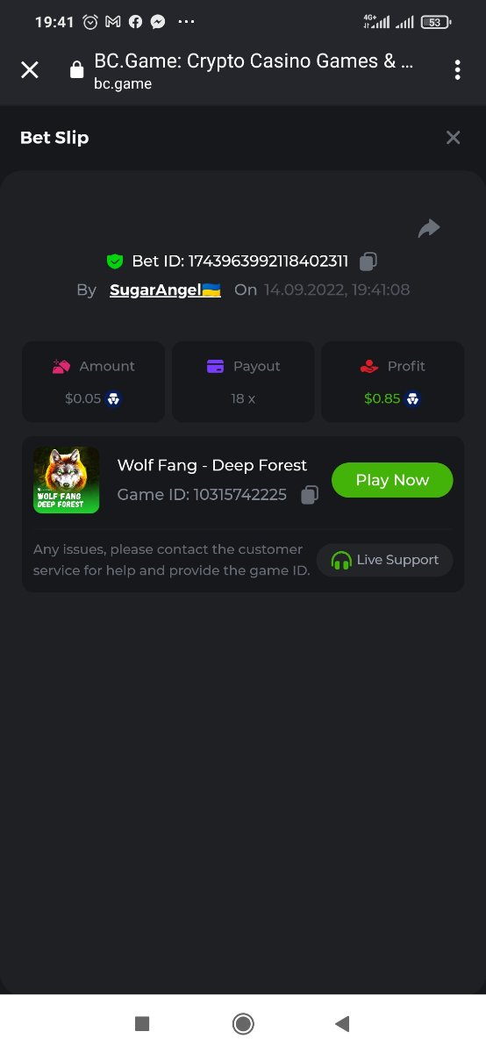The height and width of the screenshot is (1053, 486).
Task: Tap the Android home circle button
Action: (243, 1023)
